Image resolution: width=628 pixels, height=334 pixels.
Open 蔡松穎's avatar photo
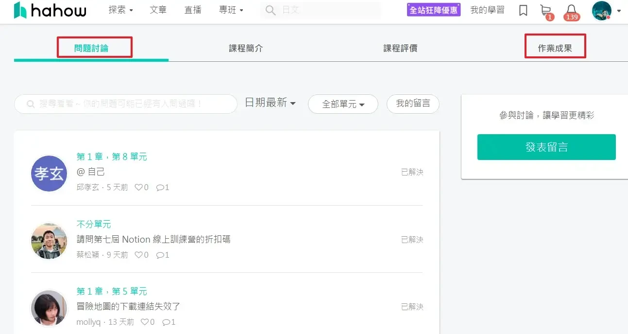coord(49,241)
